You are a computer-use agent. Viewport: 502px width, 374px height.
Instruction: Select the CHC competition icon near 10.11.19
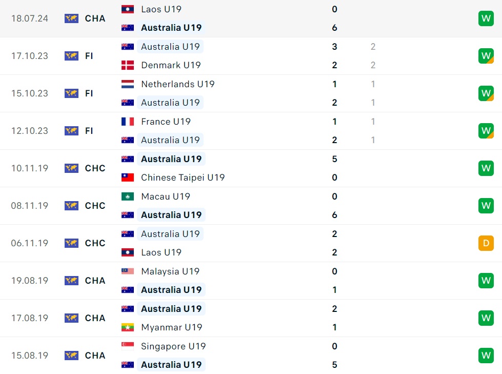tap(71, 168)
